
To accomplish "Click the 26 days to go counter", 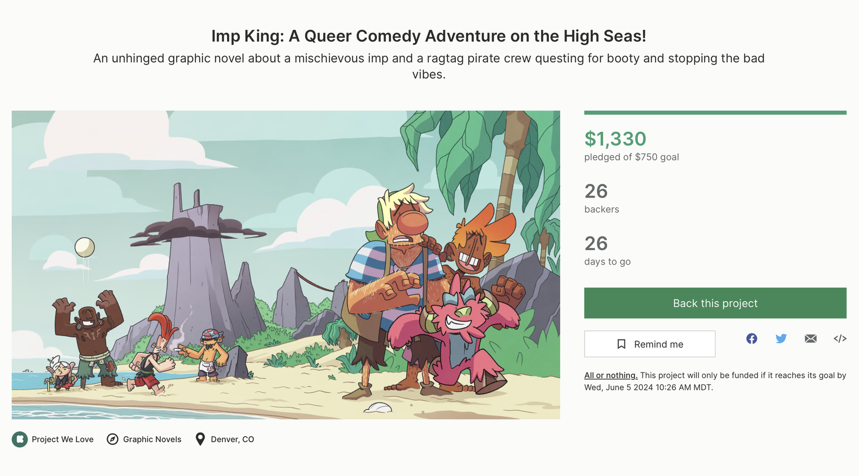I will [597, 244].
